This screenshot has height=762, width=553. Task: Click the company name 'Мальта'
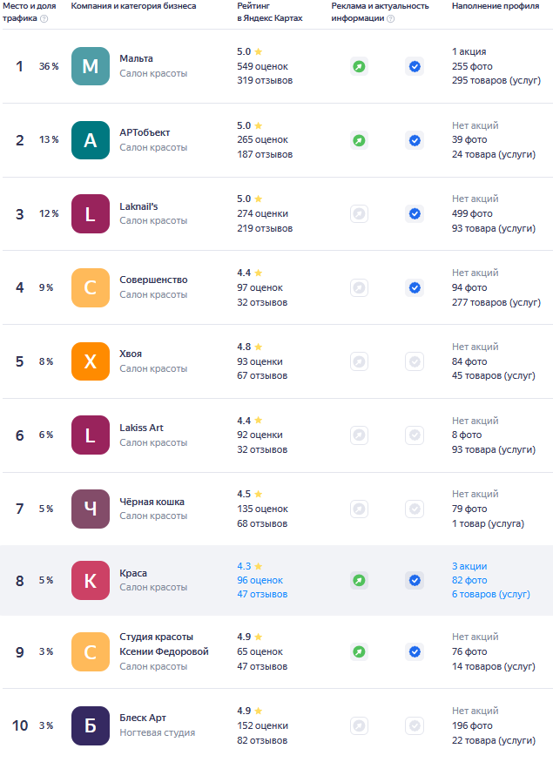pos(136,58)
